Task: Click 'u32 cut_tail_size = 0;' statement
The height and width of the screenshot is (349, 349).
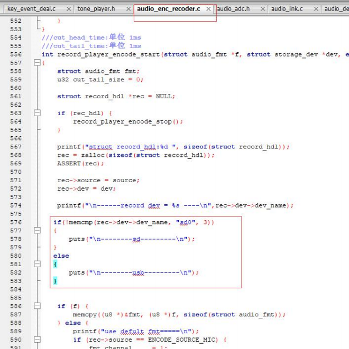Action: pos(100,80)
